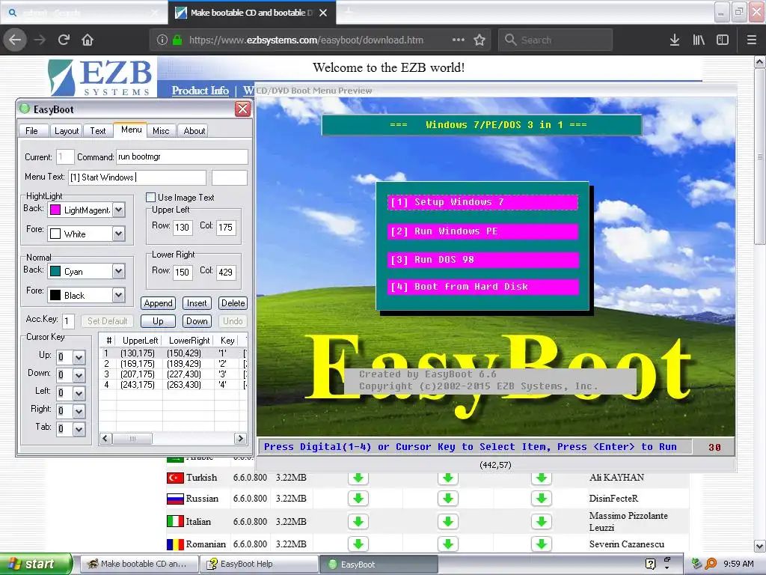Click the Italian flag icon
Screen dimensions: 766x575
tap(175, 521)
